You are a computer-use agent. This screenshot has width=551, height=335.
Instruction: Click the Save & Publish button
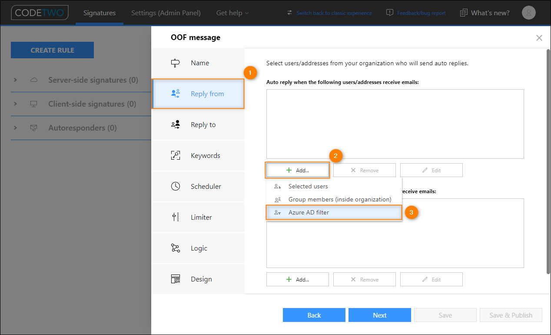(511, 315)
